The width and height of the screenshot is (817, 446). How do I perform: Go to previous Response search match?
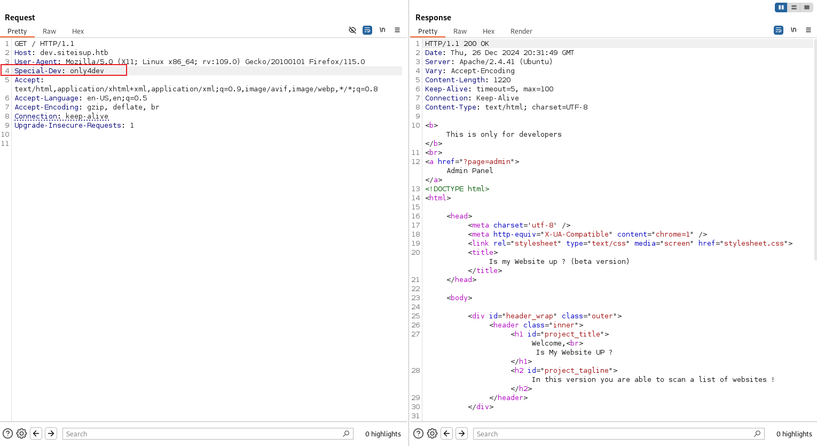pyautogui.click(x=447, y=434)
